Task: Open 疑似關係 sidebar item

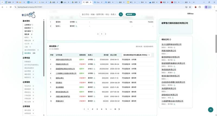Action: (28, 53)
